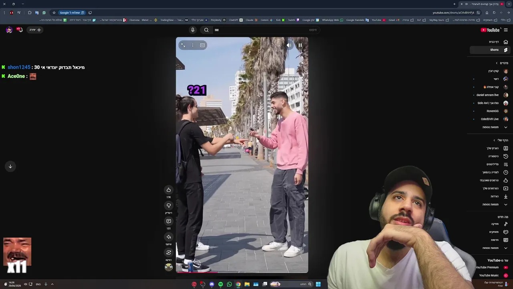This screenshot has height=289, width=513.
Task: Expand the Short to full screen
Action: click(183, 45)
